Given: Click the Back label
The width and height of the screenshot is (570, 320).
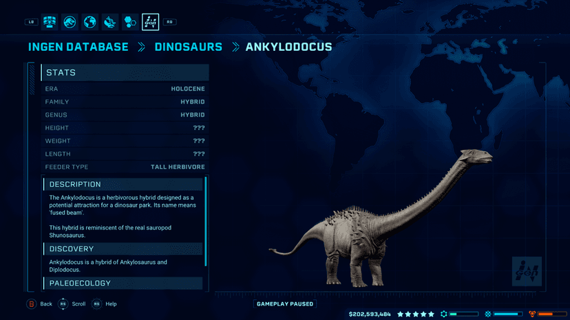Looking at the screenshot, I should coord(46,304).
